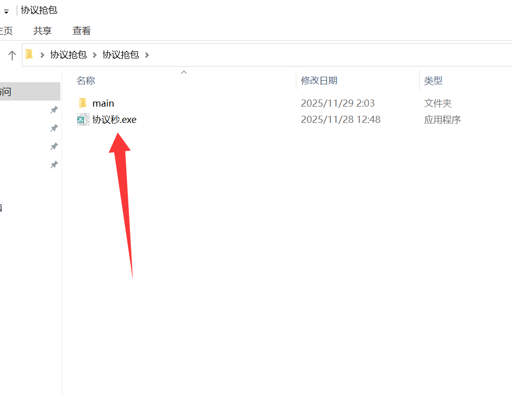
Task: Select the 协议秒.exe file name
Action: 114,120
